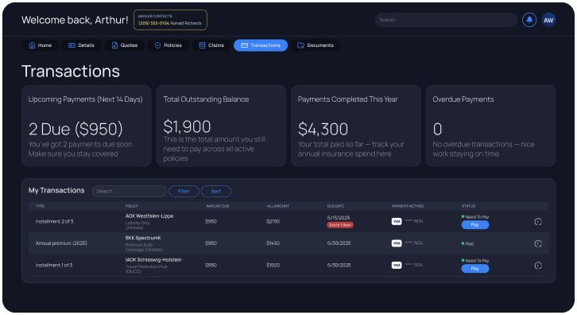Click Visa card icon in AOK Westfalen-Lippe row
577x315 pixels.
(x=397, y=221)
